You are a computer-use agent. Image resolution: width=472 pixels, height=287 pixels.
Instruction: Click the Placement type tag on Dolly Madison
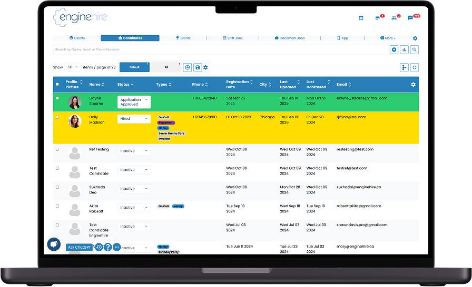pos(166,123)
